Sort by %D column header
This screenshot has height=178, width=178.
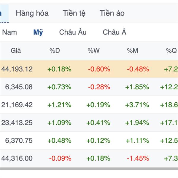[55, 51]
